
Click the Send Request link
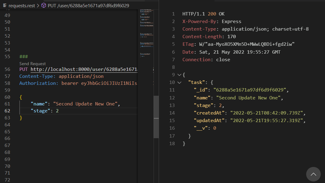[32, 64]
